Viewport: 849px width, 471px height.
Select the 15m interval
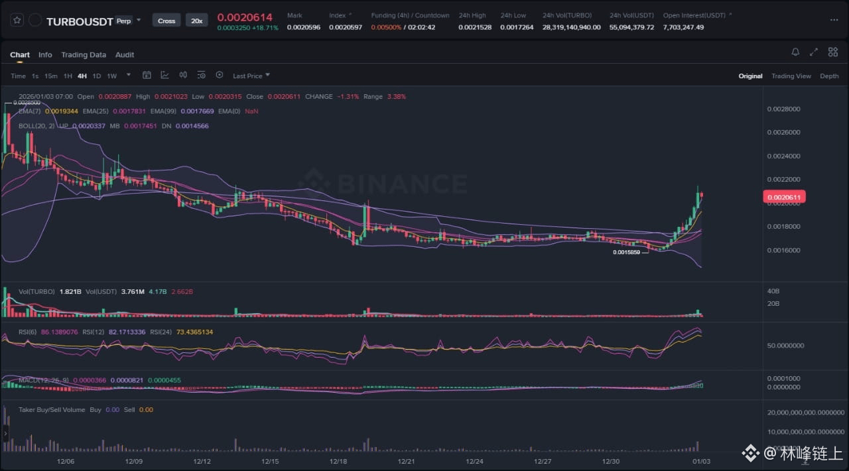(50, 76)
